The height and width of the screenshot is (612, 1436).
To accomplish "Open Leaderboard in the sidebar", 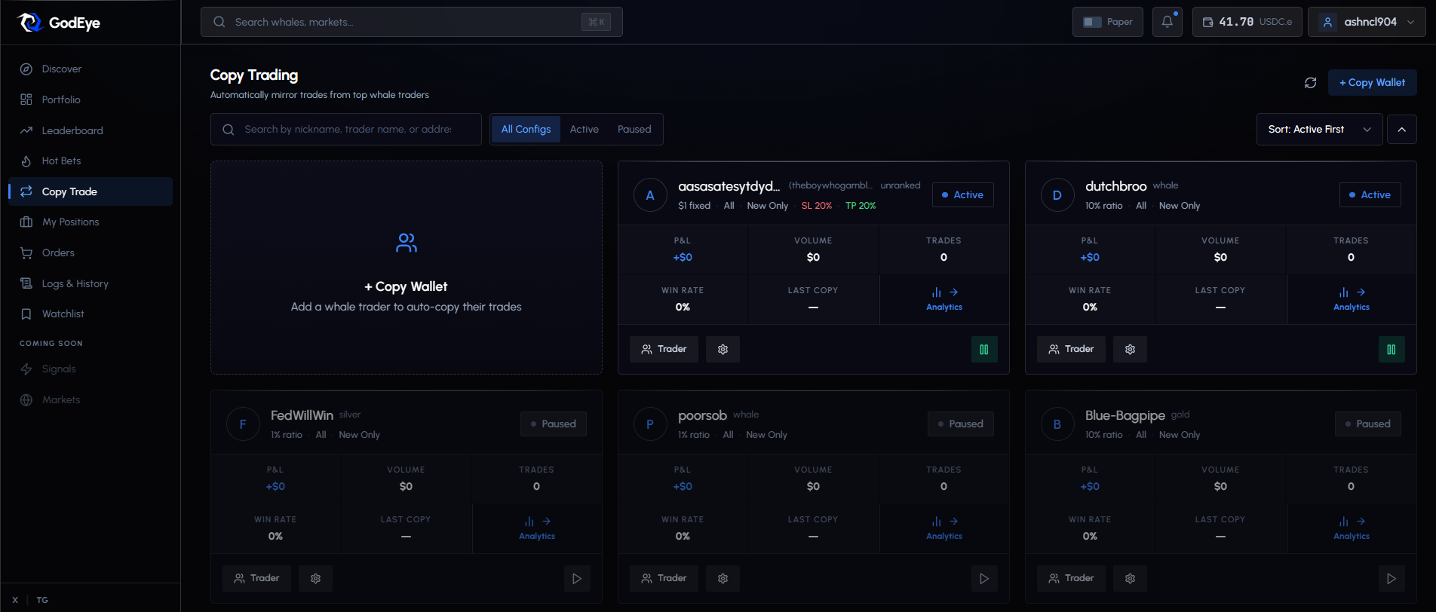I will click(x=91, y=130).
